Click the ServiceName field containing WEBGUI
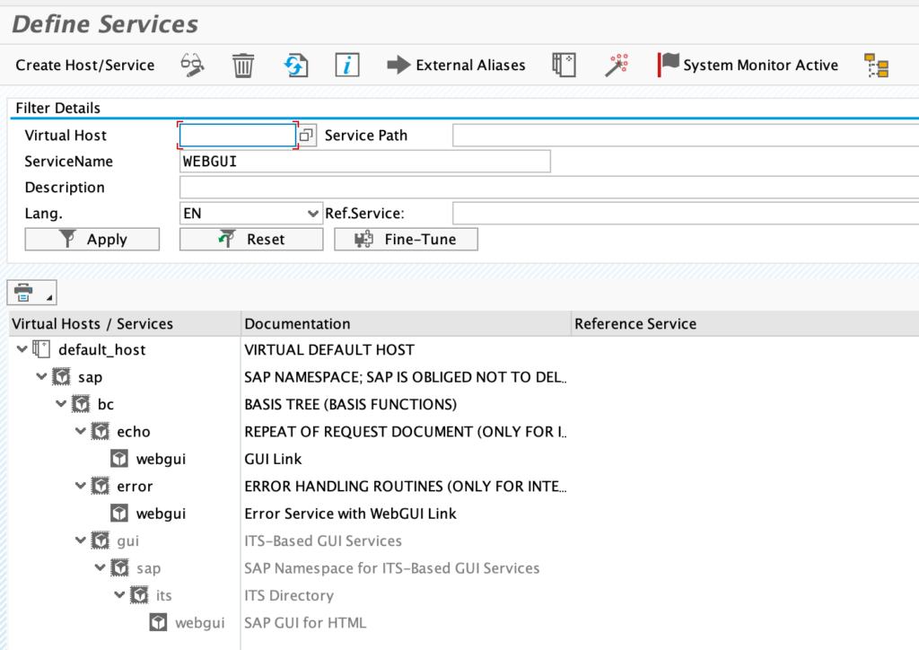This screenshot has width=919, height=650. 364,161
